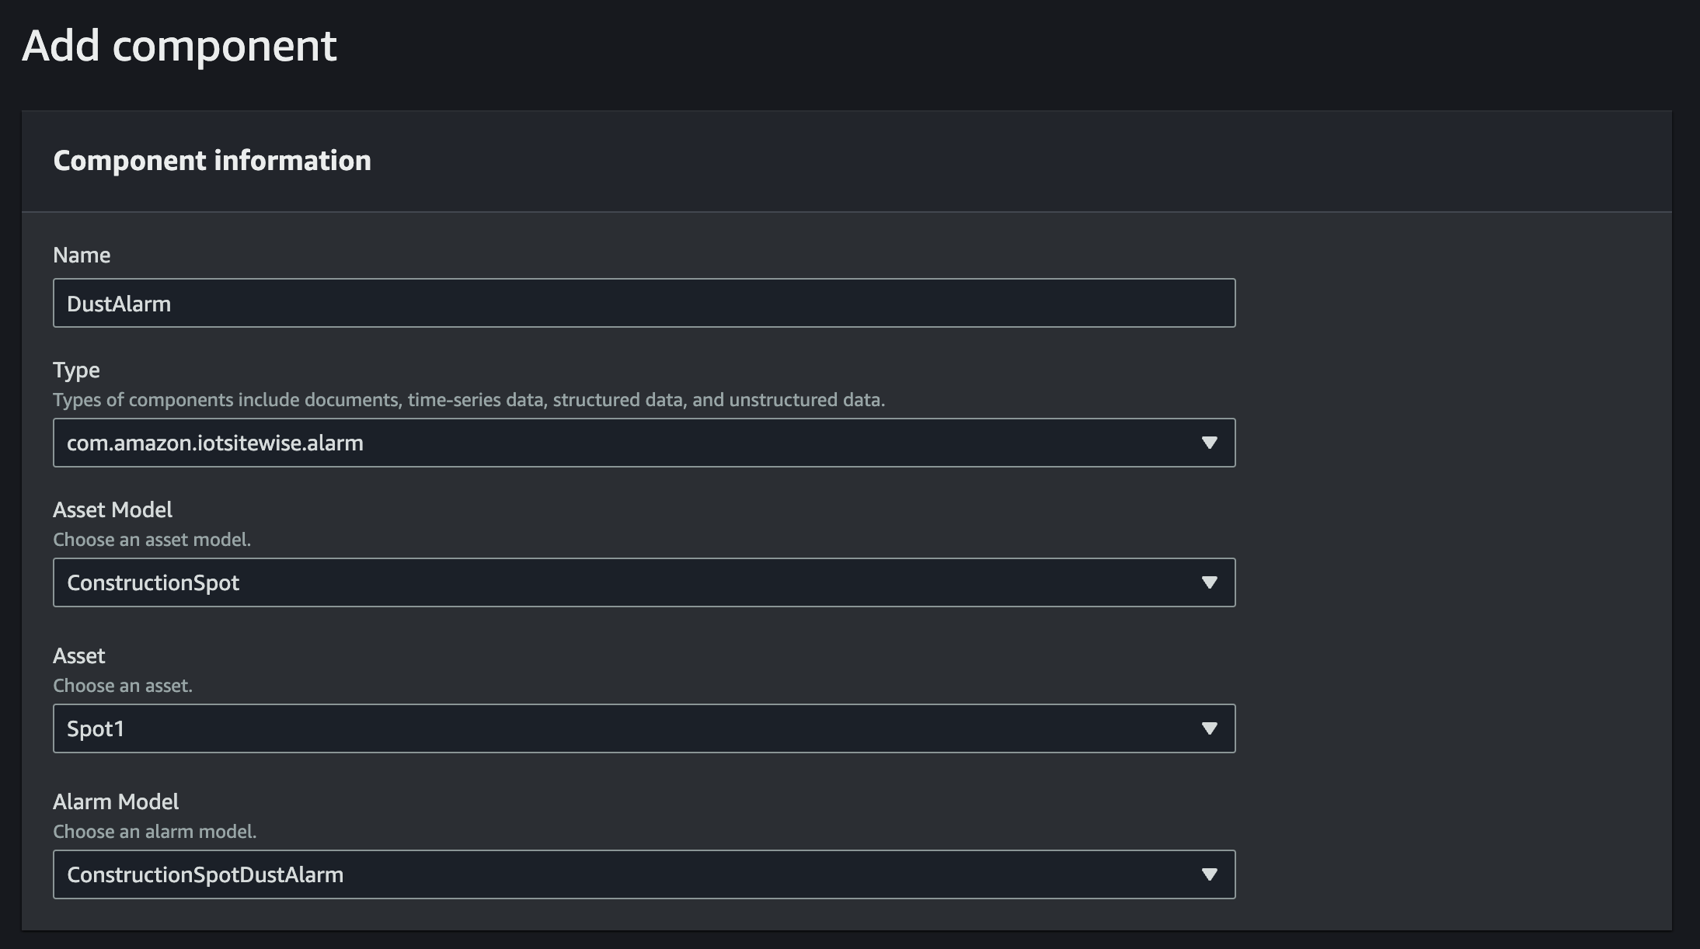
Task: Select the DustAlarm text in Name
Action: pyautogui.click(x=119, y=304)
